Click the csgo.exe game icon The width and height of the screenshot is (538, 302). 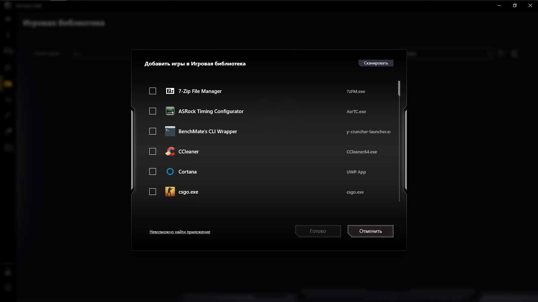(x=170, y=192)
